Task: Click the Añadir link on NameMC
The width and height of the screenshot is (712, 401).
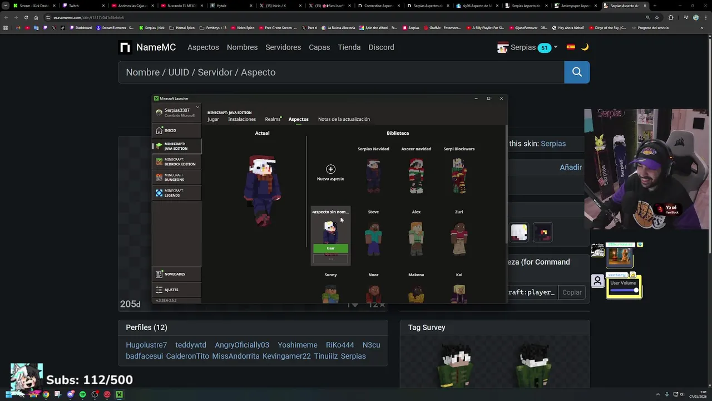Action: [571, 167]
